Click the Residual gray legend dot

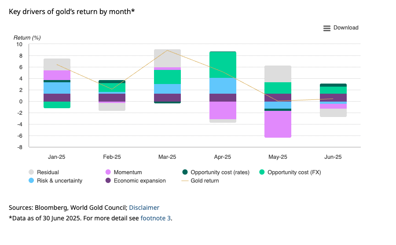[x=31, y=172]
